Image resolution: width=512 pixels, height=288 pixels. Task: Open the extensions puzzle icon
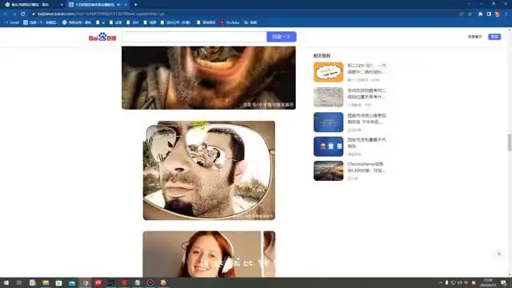point(480,14)
